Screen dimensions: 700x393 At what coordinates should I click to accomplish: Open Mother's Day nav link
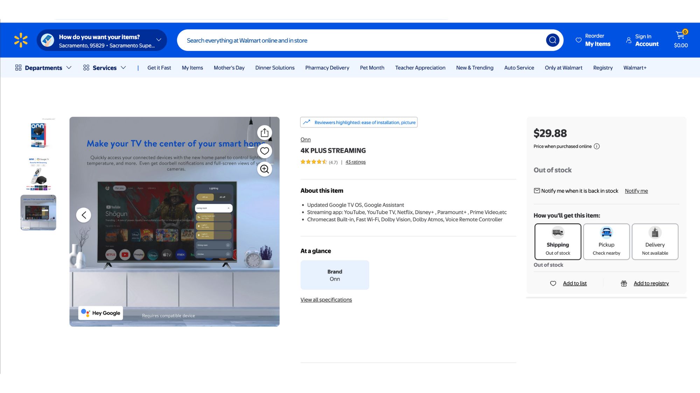[x=229, y=68]
